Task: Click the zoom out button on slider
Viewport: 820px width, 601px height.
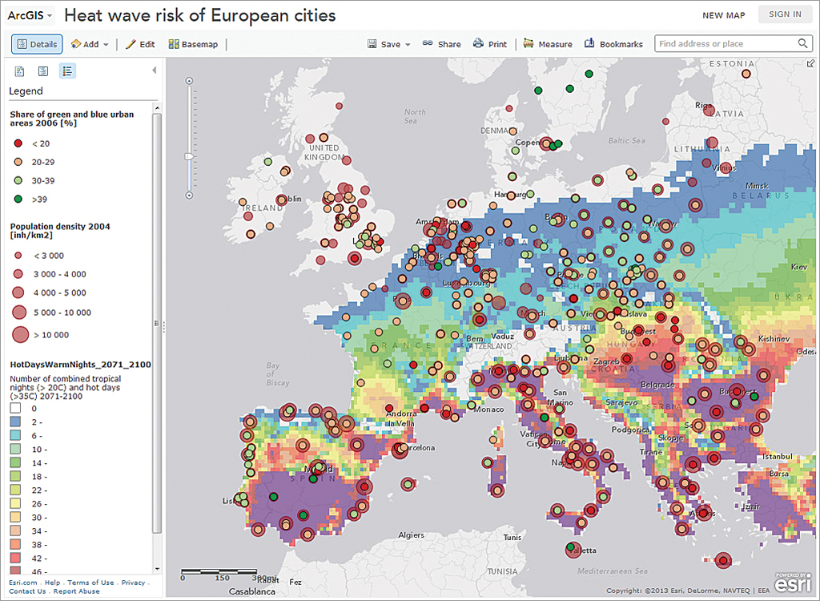Action: [189, 196]
